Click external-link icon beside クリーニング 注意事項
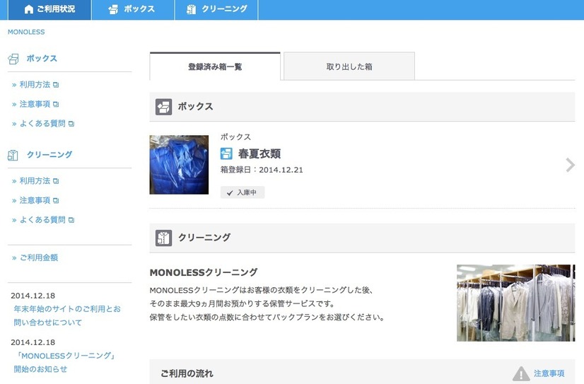The width and height of the screenshot is (584, 384). tap(56, 201)
